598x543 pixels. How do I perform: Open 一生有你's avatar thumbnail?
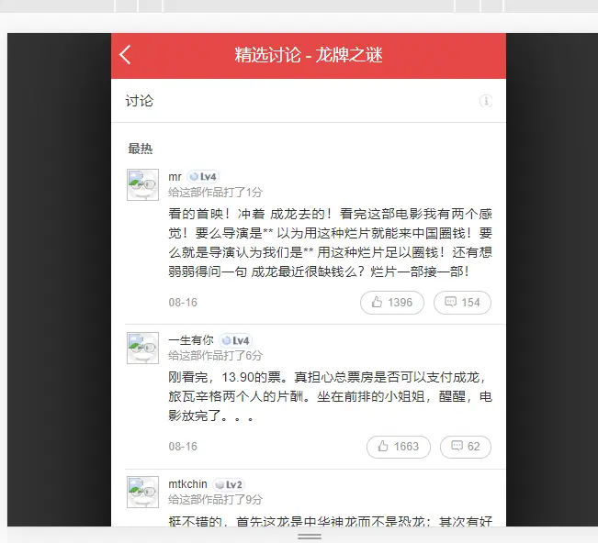click(x=142, y=348)
